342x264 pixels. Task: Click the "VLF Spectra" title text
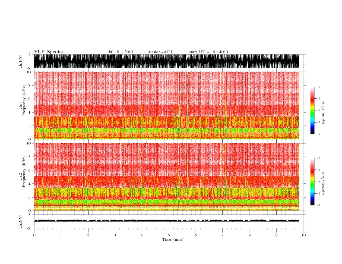tap(49, 52)
